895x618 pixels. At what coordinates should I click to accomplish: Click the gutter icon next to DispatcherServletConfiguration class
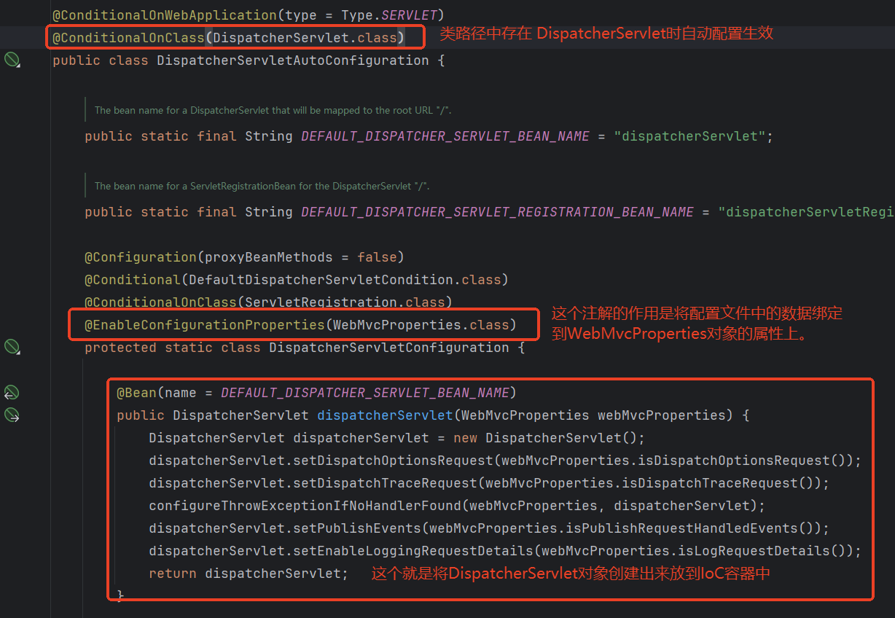pos(12,347)
